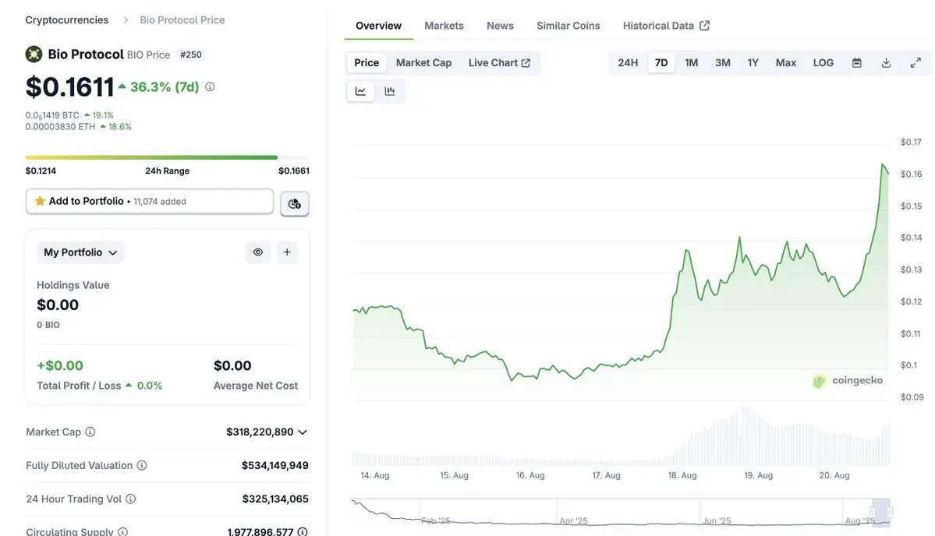Open the Historical Data external tab

coord(666,26)
